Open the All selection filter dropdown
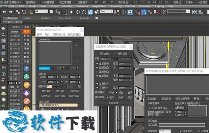This screenshot has width=209, height=133. pyautogui.click(x=41, y=11)
